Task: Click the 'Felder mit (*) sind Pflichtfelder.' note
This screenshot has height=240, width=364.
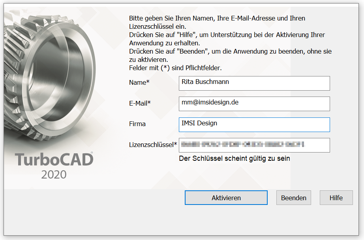Action: click(175, 68)
